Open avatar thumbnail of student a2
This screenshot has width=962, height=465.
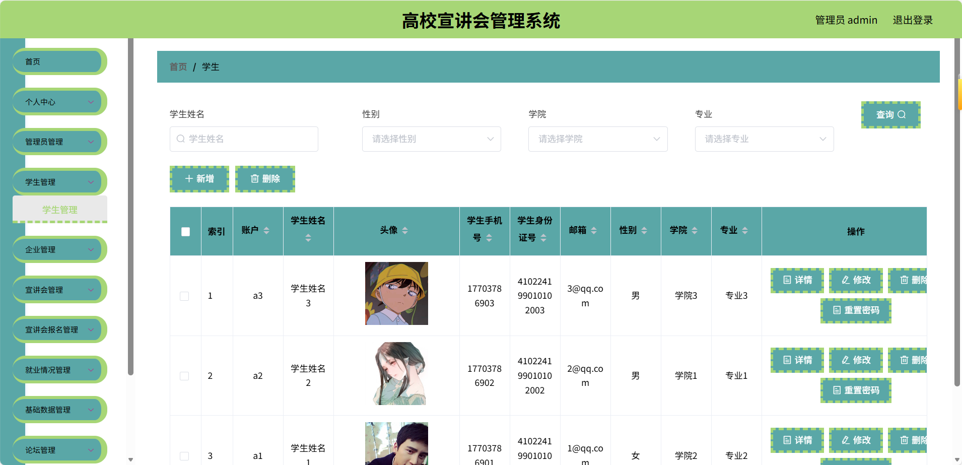coord(396,373)
